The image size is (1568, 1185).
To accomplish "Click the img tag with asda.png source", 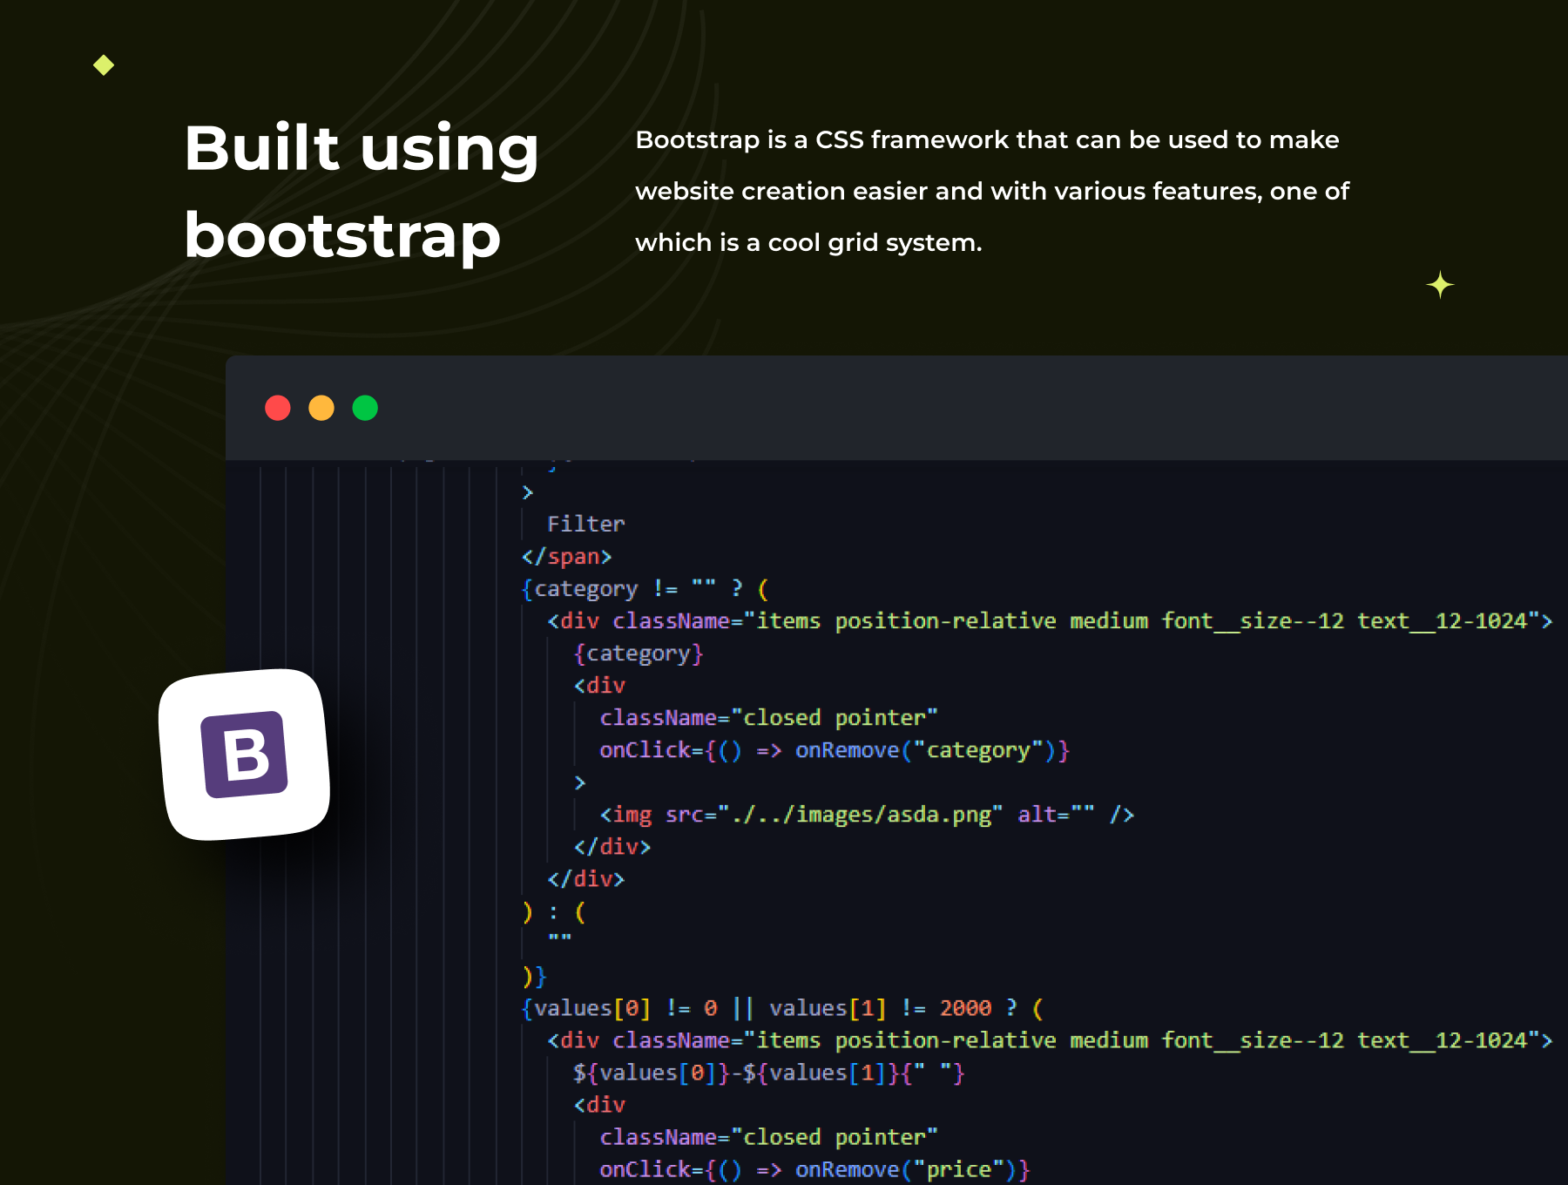I will [866, 815].
